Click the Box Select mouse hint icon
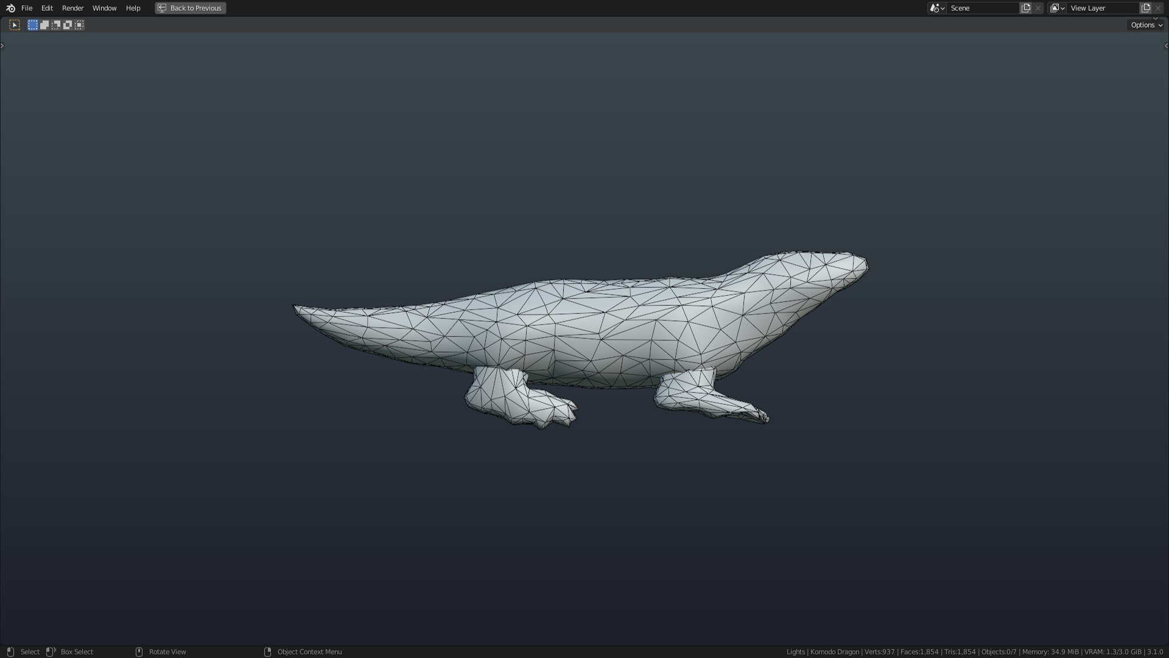The image size is (1169, 658). pos(51,652)
